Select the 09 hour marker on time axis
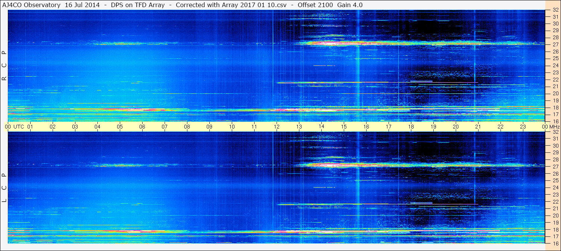This screenshot has height=251, width=561. (x=209, y=127)
